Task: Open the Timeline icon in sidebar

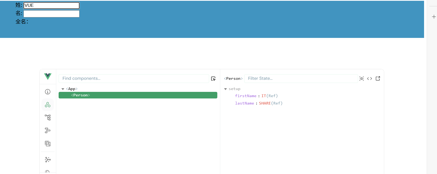Action: [x=48, y=130]
